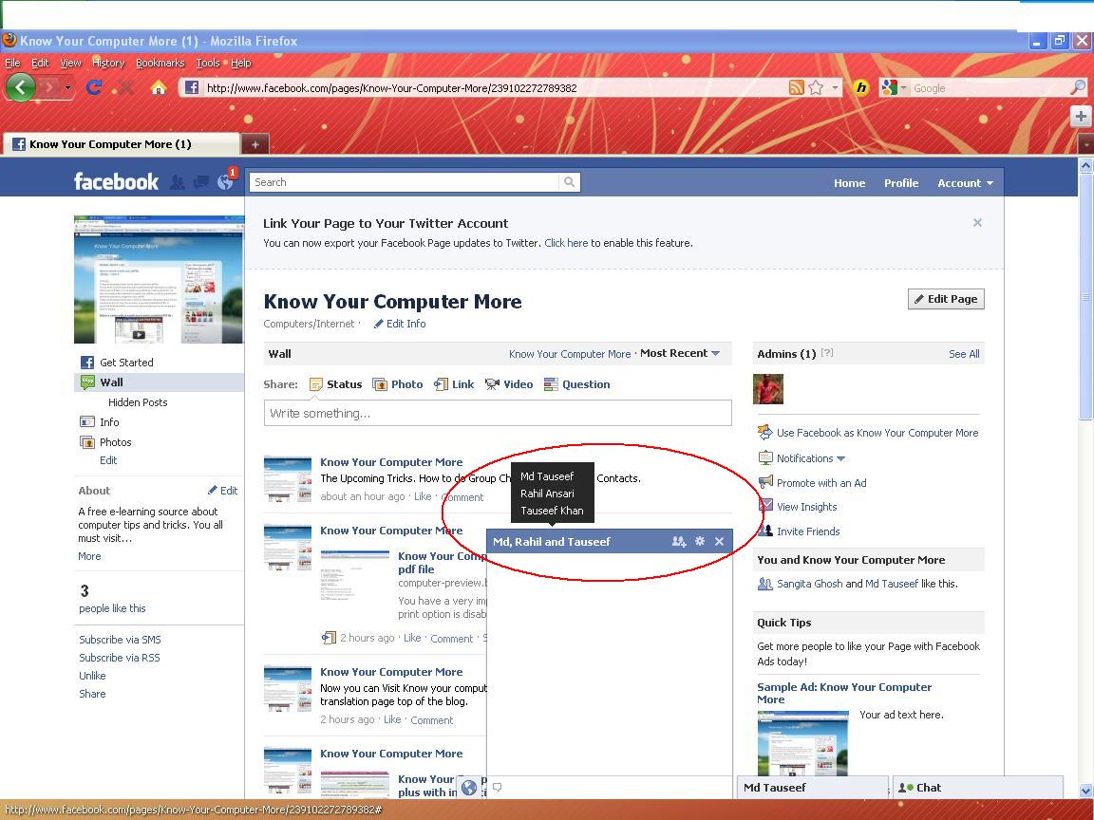Open Facebook messages icon
The height and width of the screenshot is (820, 1094).
pyautogui.click(x=201, y=182)
